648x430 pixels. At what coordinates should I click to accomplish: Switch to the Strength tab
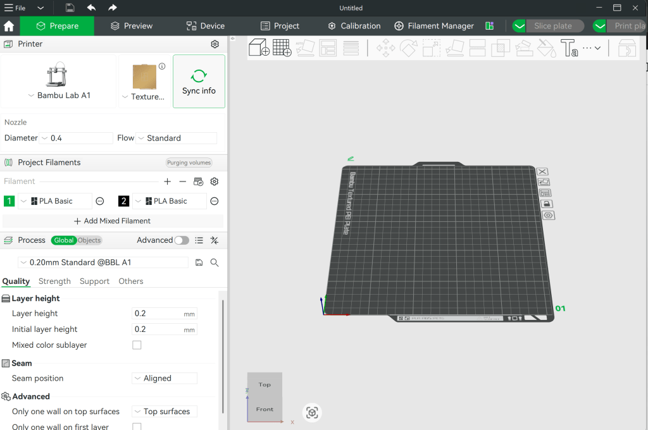click(54, 281)
